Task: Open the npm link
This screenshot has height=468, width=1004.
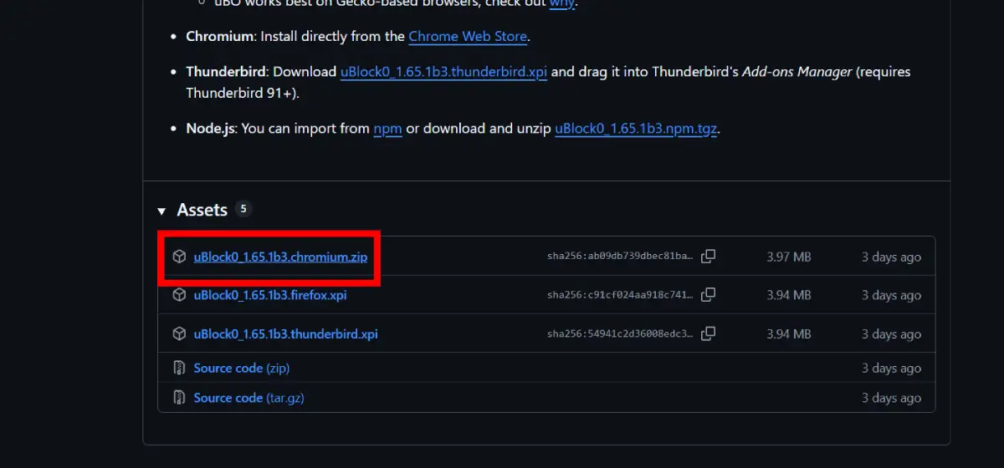Action: (x=387, y=129)
